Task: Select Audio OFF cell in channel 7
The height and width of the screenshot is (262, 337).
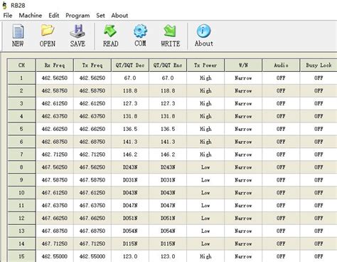Action: tap(281, 154)
